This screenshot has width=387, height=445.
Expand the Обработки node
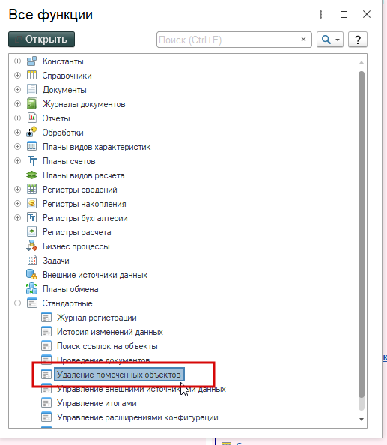point(17,133)
